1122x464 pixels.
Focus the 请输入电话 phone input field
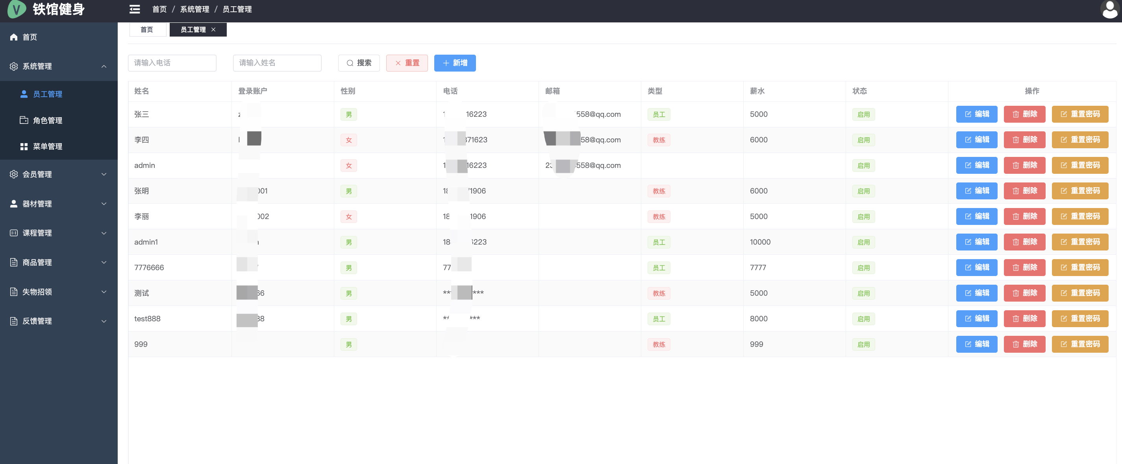(x=172, y=63)
